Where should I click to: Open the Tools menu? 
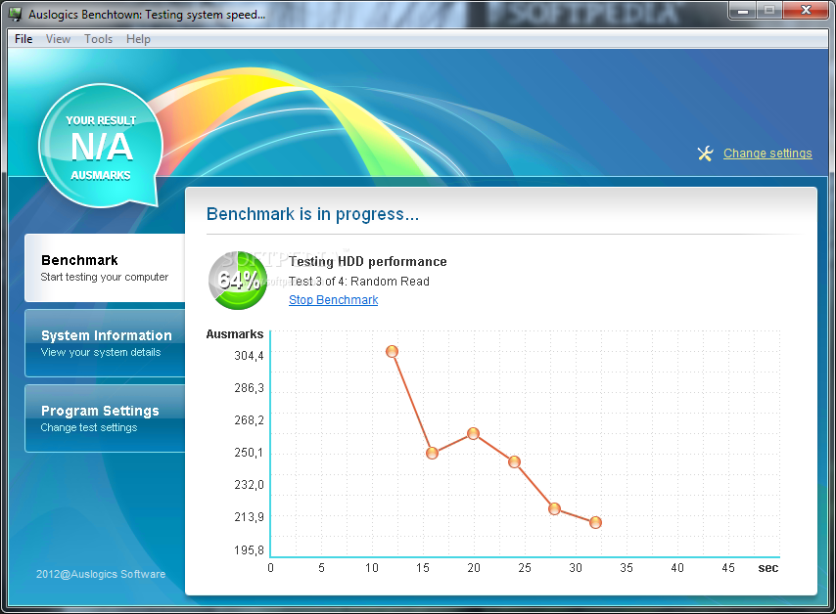[x=99, y=39]
